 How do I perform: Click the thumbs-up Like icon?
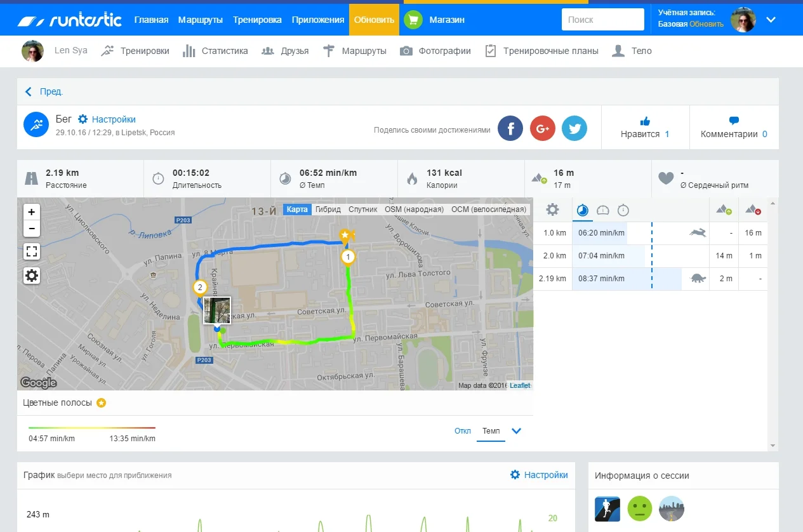pos(645,121)
